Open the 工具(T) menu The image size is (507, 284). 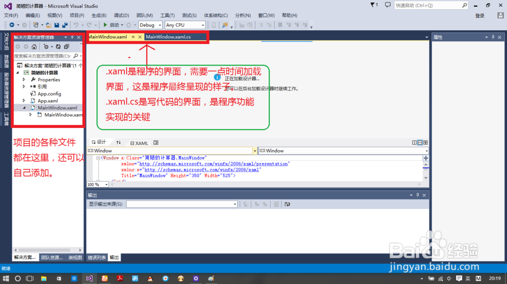(167, 15)
